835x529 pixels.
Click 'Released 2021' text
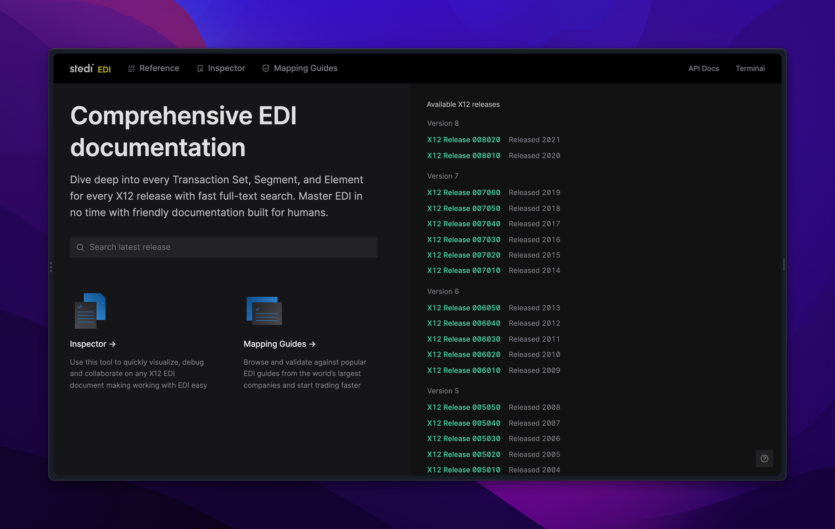coord(534,140)
